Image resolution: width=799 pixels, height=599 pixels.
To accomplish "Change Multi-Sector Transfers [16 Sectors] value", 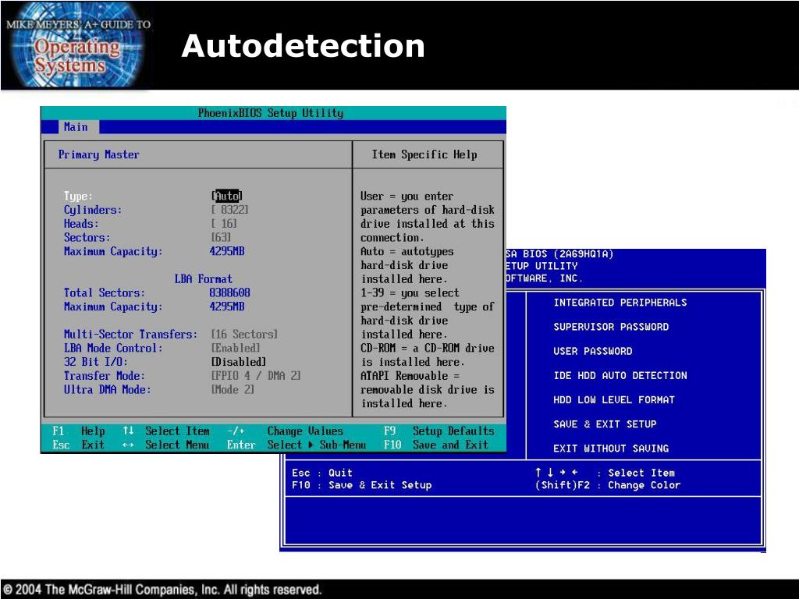I will 244,334.
